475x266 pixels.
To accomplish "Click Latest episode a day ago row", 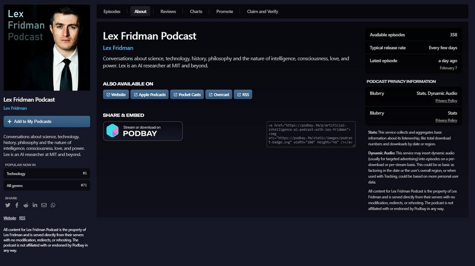I will click(x=413, y=64).
